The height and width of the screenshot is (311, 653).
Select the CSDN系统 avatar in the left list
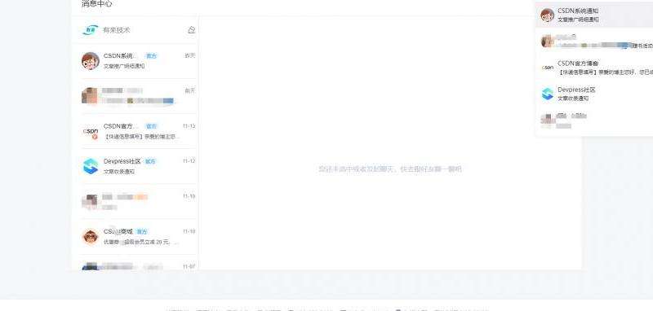(x=91, y=60)
